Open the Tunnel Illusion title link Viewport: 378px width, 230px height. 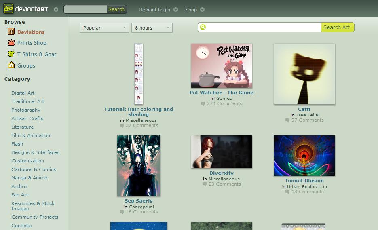(x=304, y=181)
